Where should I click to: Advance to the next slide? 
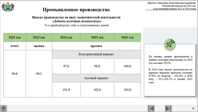click(x=168, y=108)
